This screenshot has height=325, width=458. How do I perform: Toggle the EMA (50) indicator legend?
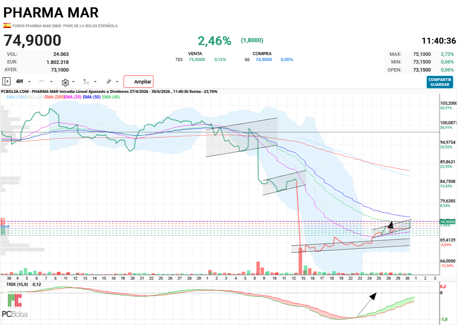(x=92, y=97)
